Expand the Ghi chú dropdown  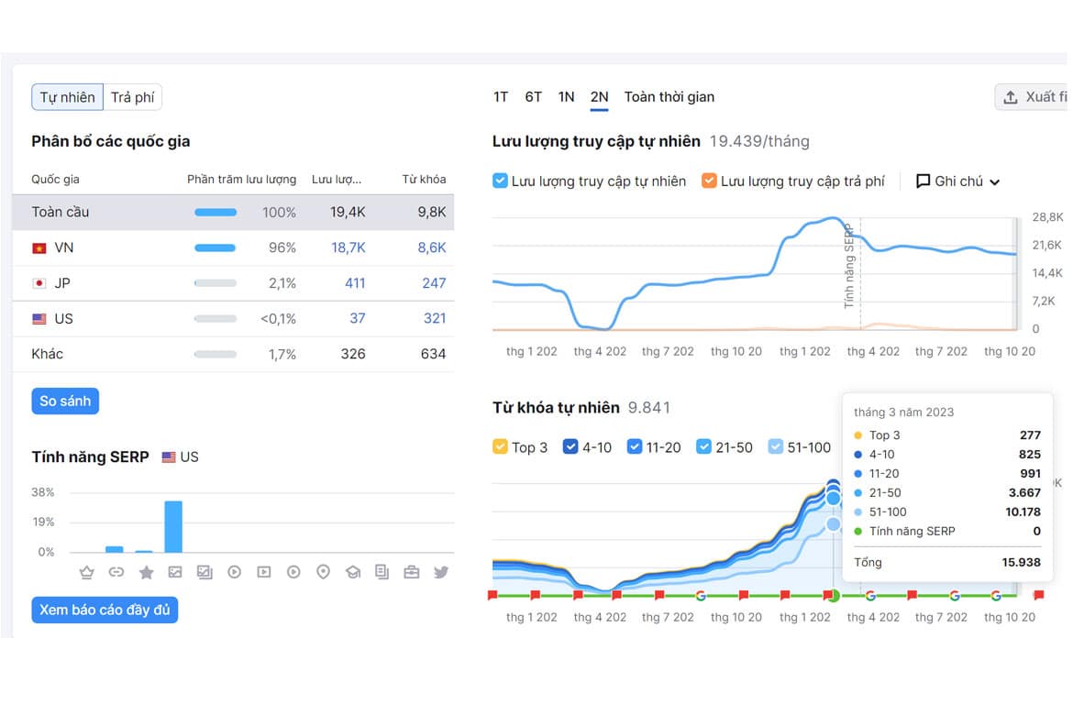958,181
